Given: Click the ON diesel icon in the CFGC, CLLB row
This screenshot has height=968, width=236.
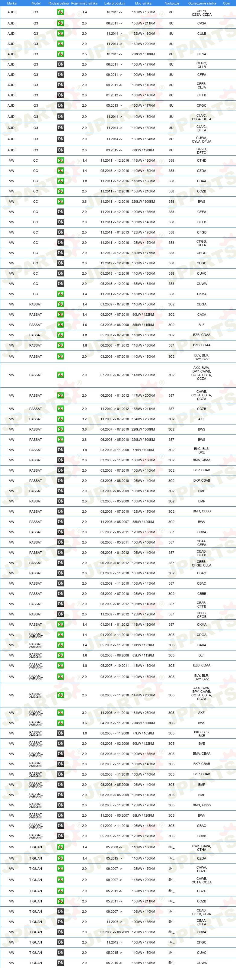Looking at the screenshot, I should (x=60, y=64).
